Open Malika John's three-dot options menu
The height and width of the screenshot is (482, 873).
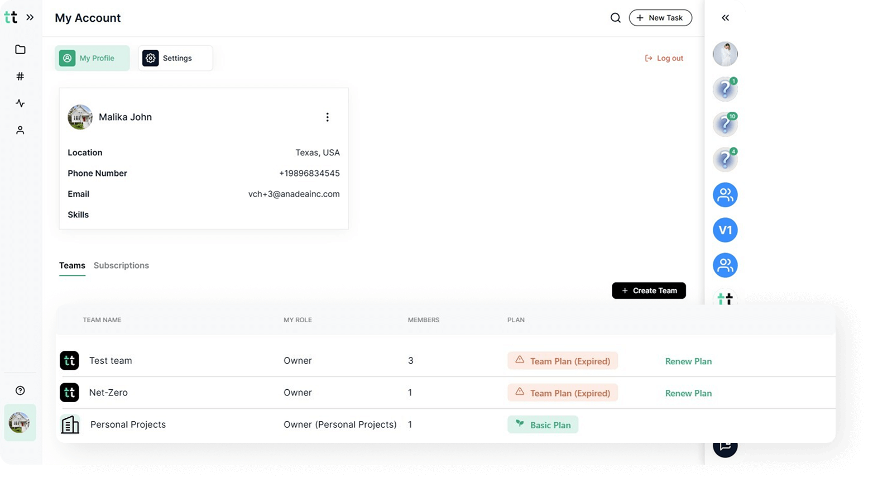tap(327, 117)
